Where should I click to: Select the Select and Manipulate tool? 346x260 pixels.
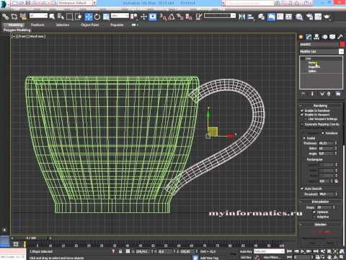[143, 17]
